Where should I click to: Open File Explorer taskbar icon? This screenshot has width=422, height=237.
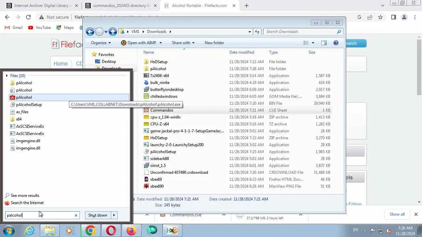click(x=50, y=230)
